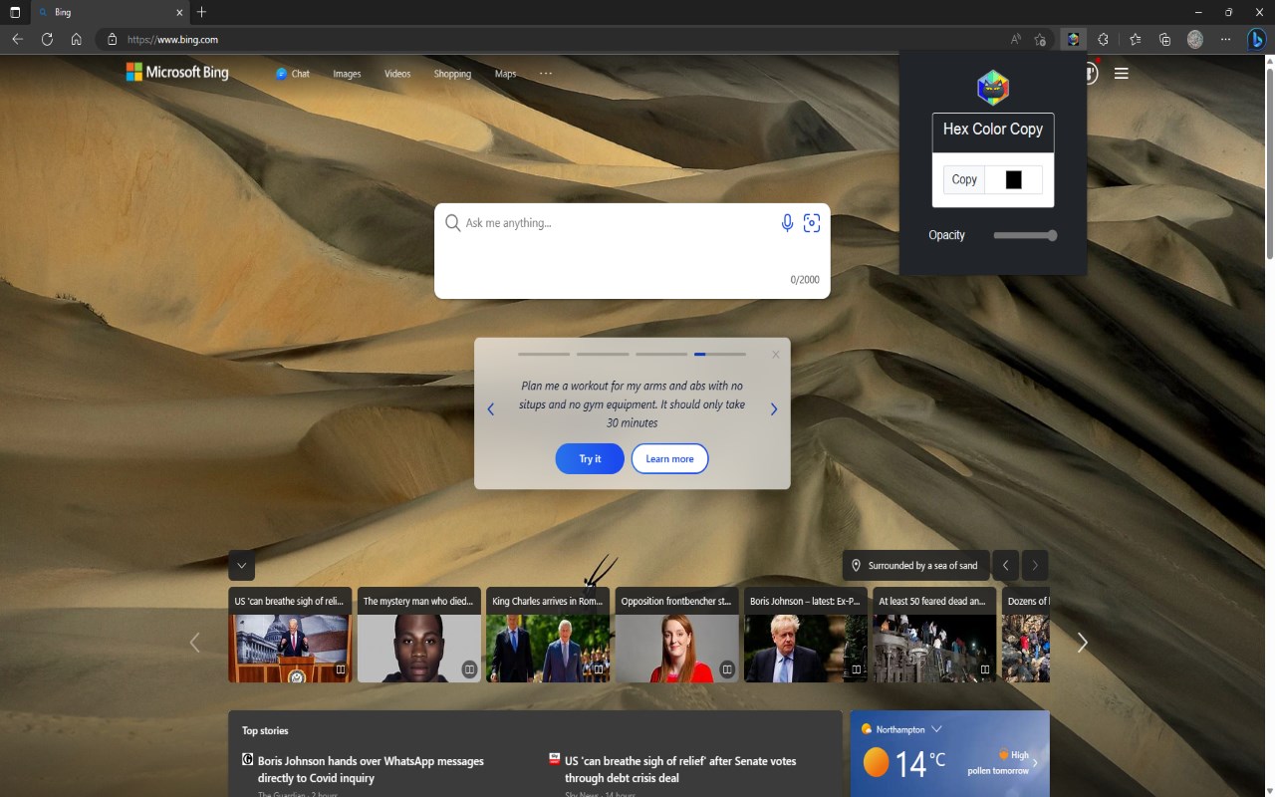Open the Maps tab
The width and height of the screenshot is (1275, 797).
tap(506, 74)
